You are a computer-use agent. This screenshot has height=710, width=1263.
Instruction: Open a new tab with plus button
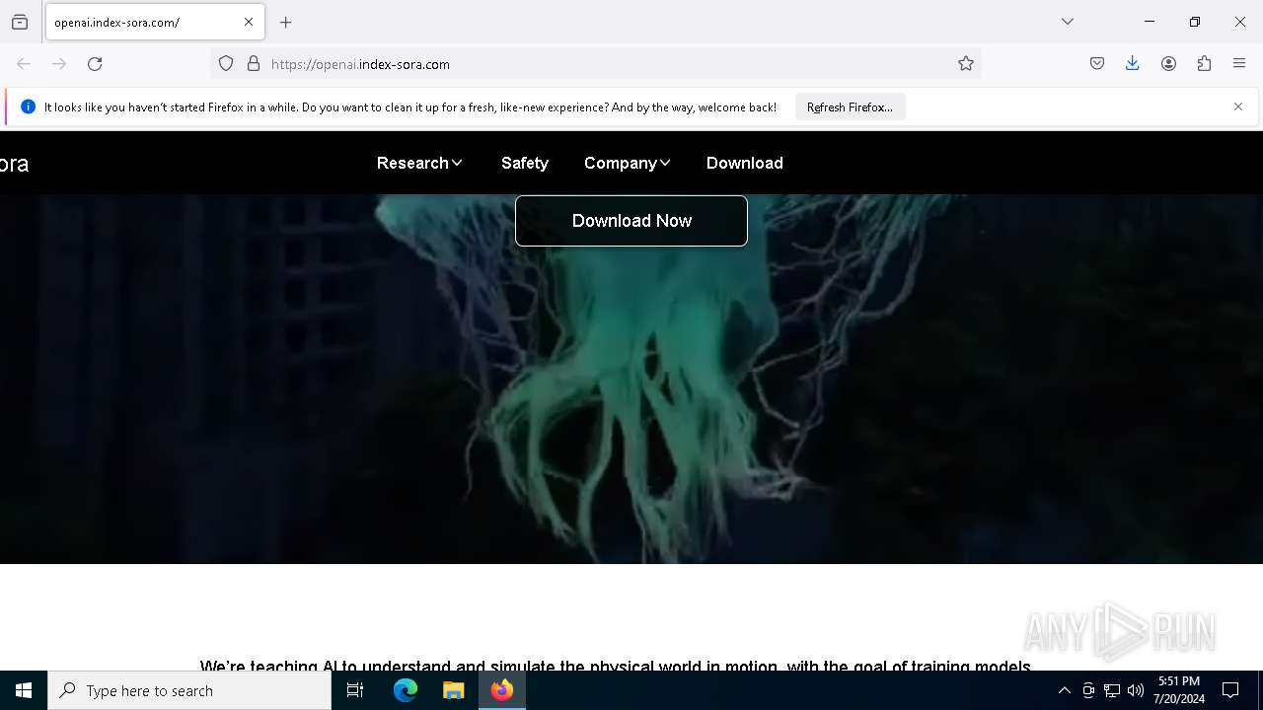(x=286, y=22)
